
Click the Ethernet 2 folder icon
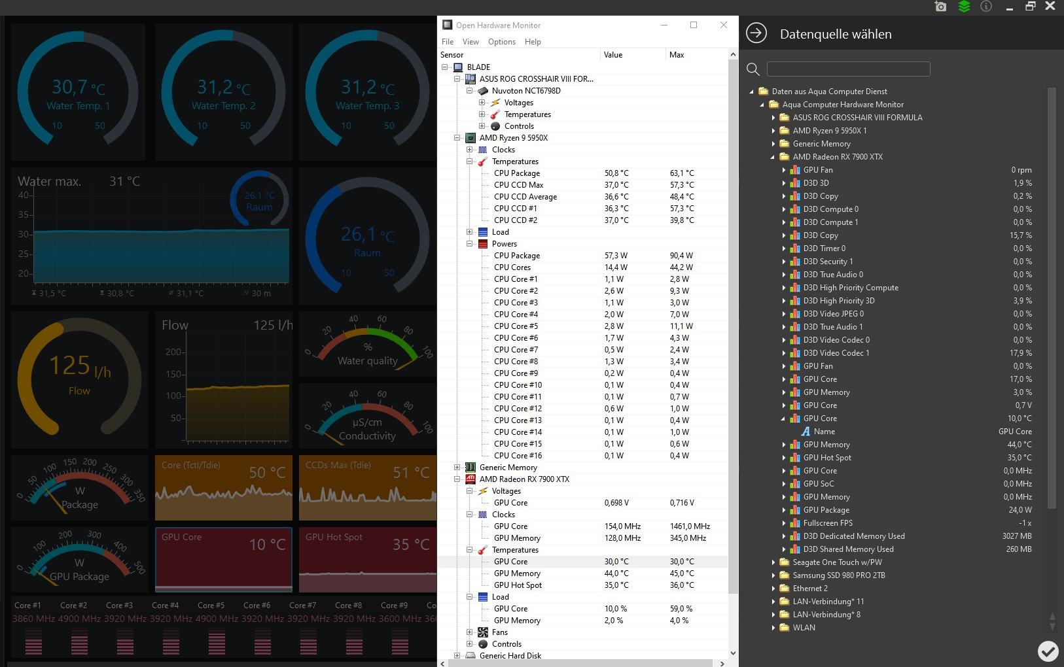coord(784,589)
